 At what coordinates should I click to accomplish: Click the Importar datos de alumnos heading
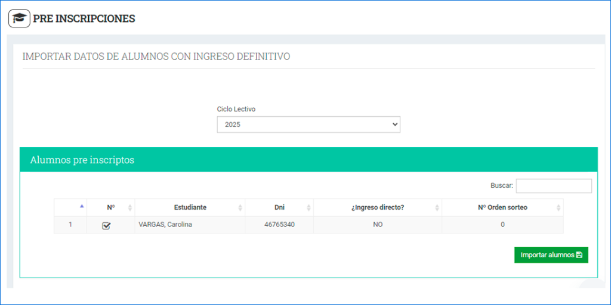click(x=156, y=57)
